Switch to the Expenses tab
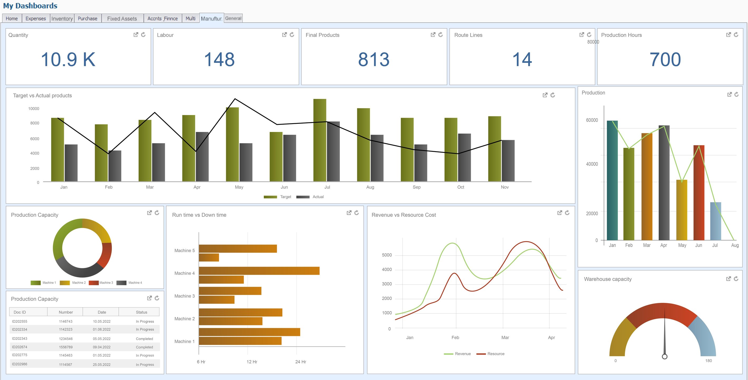The image size is (748, 380). click(x=35, y=18)
